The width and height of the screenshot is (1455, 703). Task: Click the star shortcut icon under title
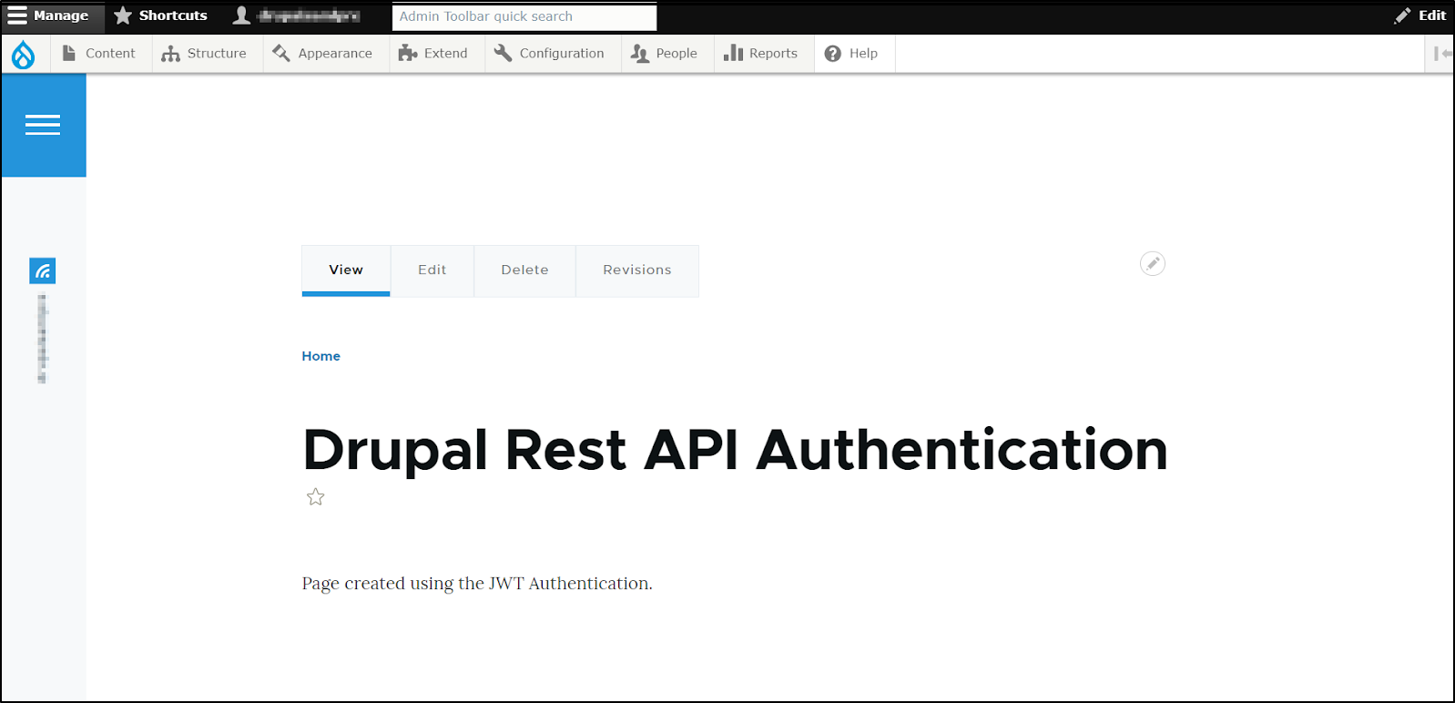(x=315, y=497)
